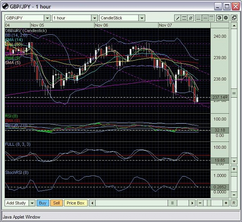
Task: Toggle the half-shaded octagon color mode button
Action: [x=219, y=18]
